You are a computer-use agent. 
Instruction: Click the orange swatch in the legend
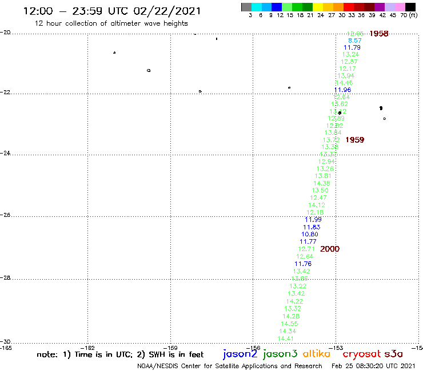coord(338,7)
